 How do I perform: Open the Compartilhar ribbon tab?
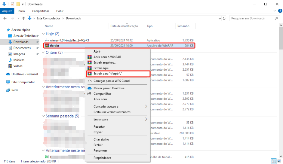[x=40, y=11]
